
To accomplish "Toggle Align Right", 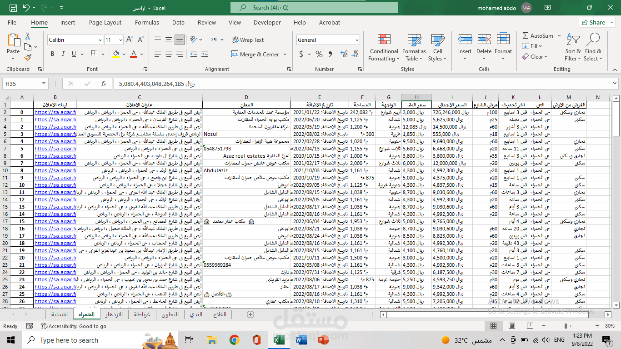I will coord(180,54).
